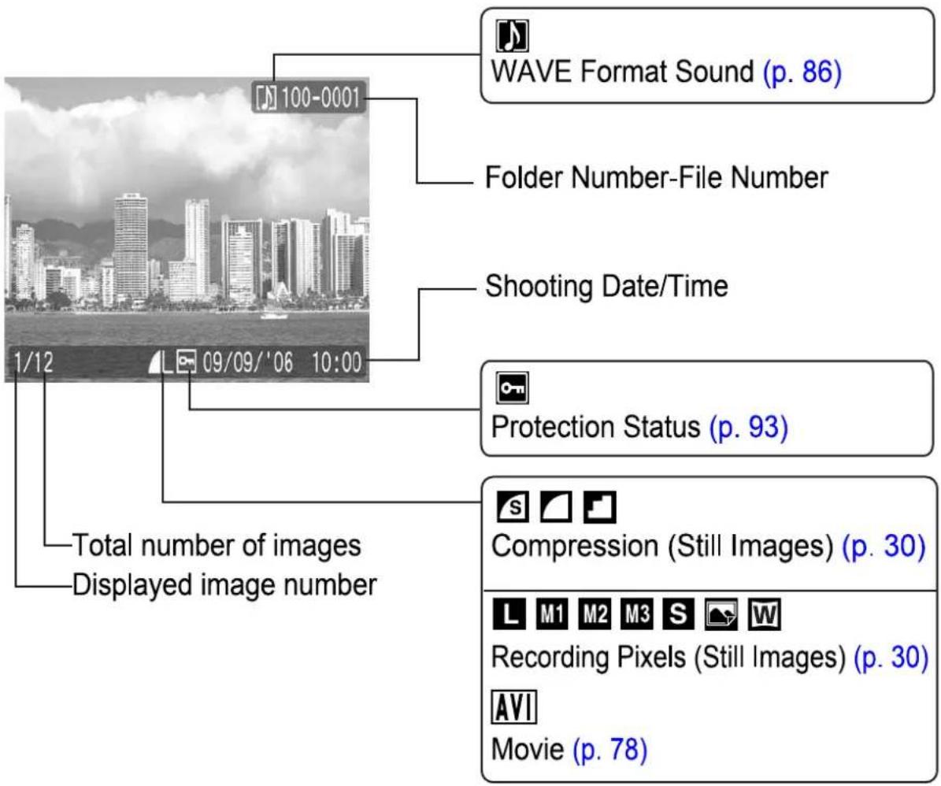Viewport: 941px width, 786px height.
Task: Click the sound note icon beside 100-0001
Action: click(266, 98)
